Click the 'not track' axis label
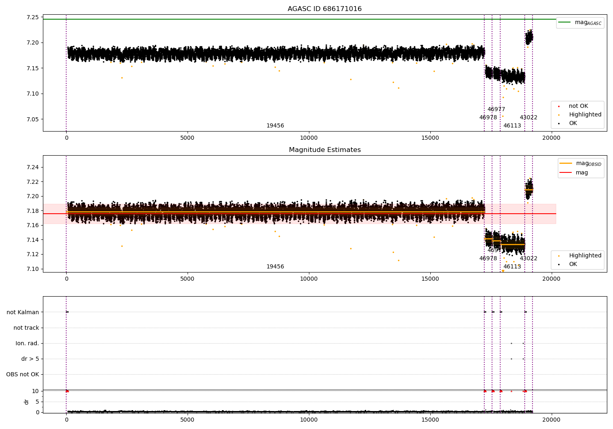The image size is (613, 429). 26,328
